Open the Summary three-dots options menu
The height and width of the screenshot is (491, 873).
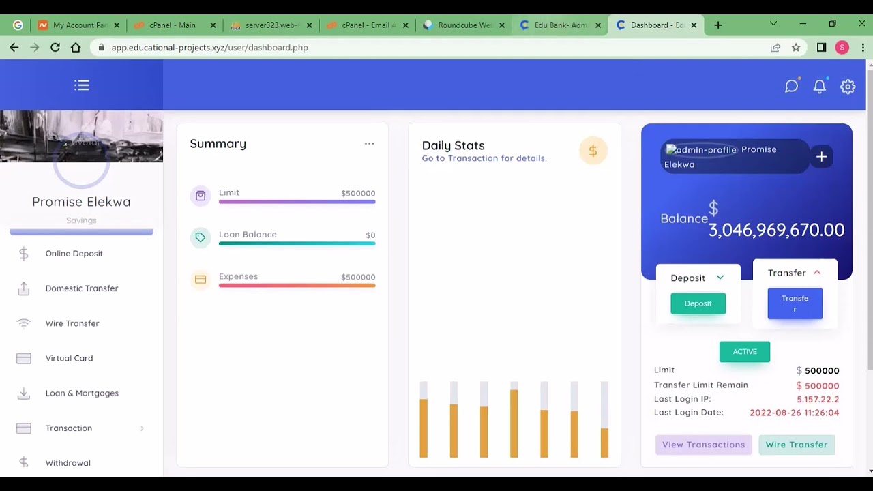tap(369, 144)
